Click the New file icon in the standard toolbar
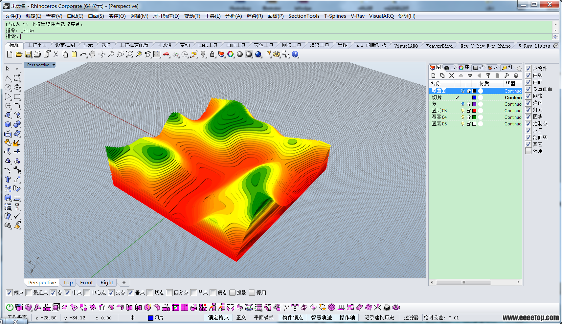562x324 pixels. tap(10, 54)
